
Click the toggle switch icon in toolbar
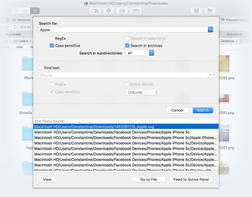(95, 11)
